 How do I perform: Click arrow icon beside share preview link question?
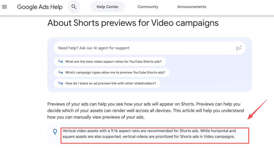click(x=61, y=83)
